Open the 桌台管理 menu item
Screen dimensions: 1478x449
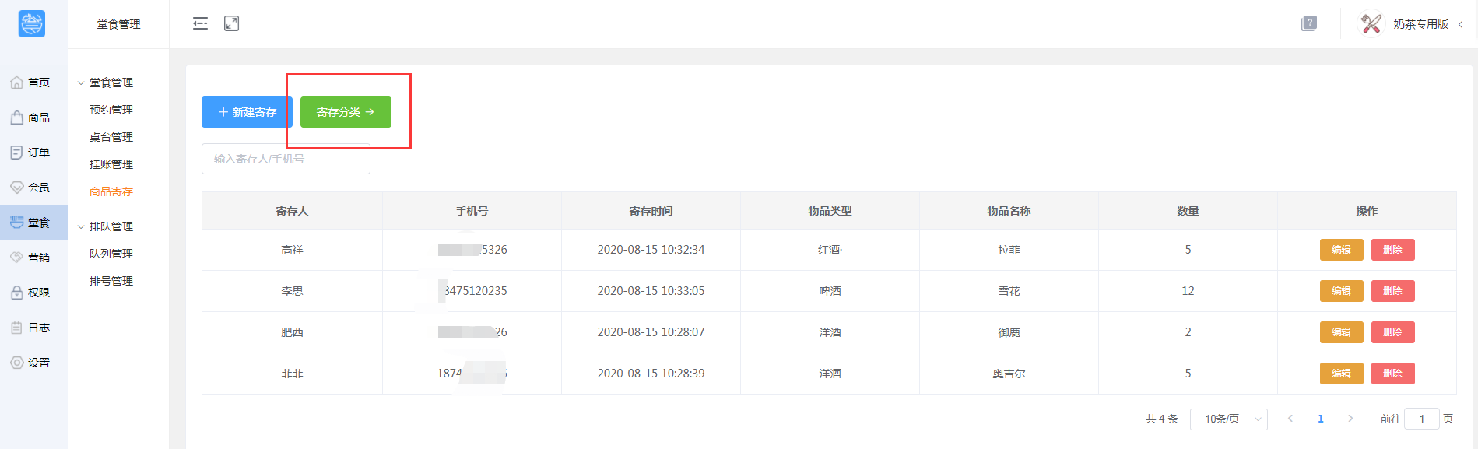pyautogui.click(x=111, y=137)
